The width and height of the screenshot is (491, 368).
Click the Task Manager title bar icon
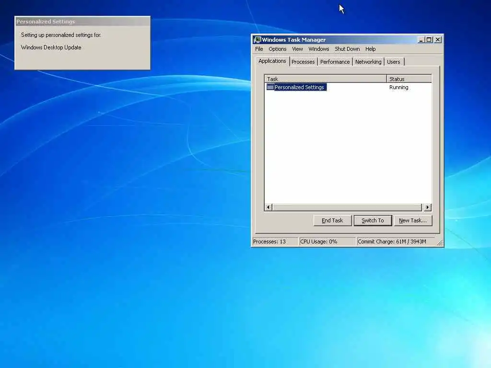click(257, 40)
